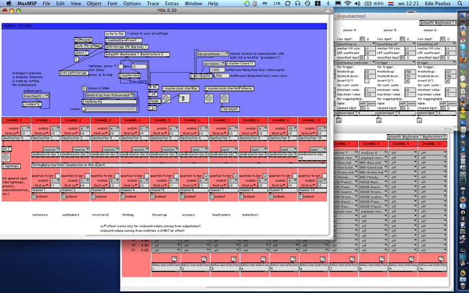
Task: Click the SettingBehaviourSlots object bar
Action: coord(179,165)
